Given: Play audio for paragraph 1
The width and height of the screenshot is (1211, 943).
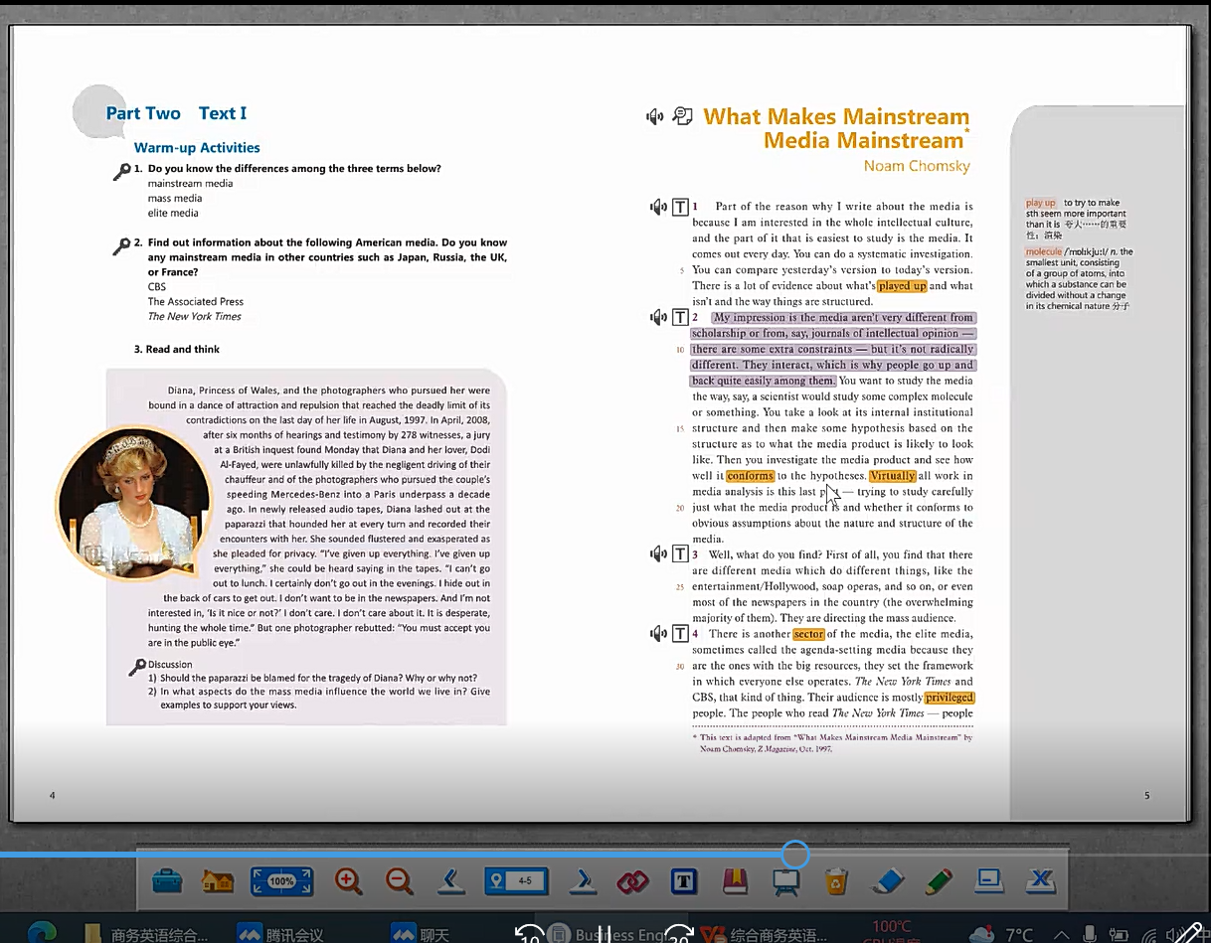Looking at the screenshot, I should (657, 207).
